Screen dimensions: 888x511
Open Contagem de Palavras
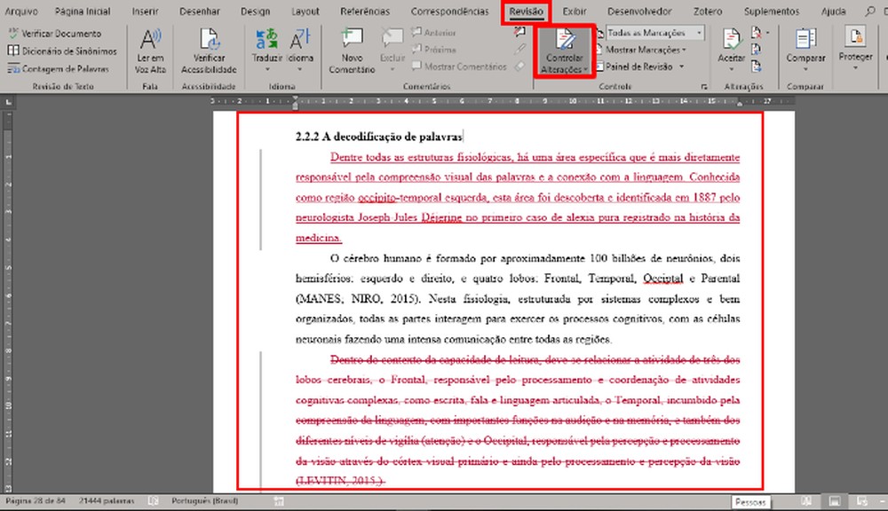[x=58, y=68]
